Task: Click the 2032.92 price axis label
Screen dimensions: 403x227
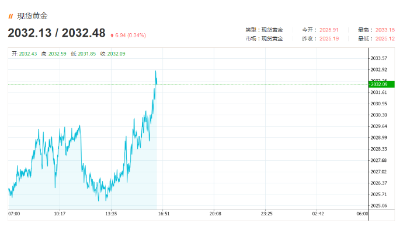Action: pos(378,70)
